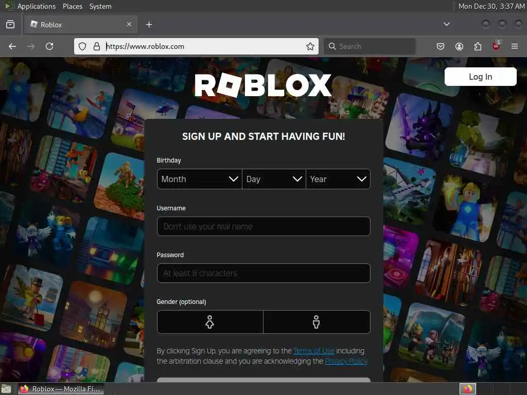
Task: Click the Password input field
Action: 263,273
